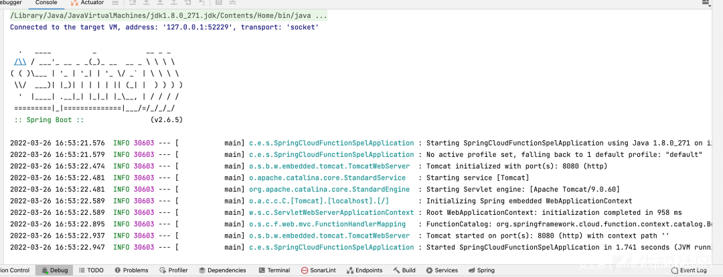
Task: Show the Endpoints tool window
Action: click(x=364, y=270)
